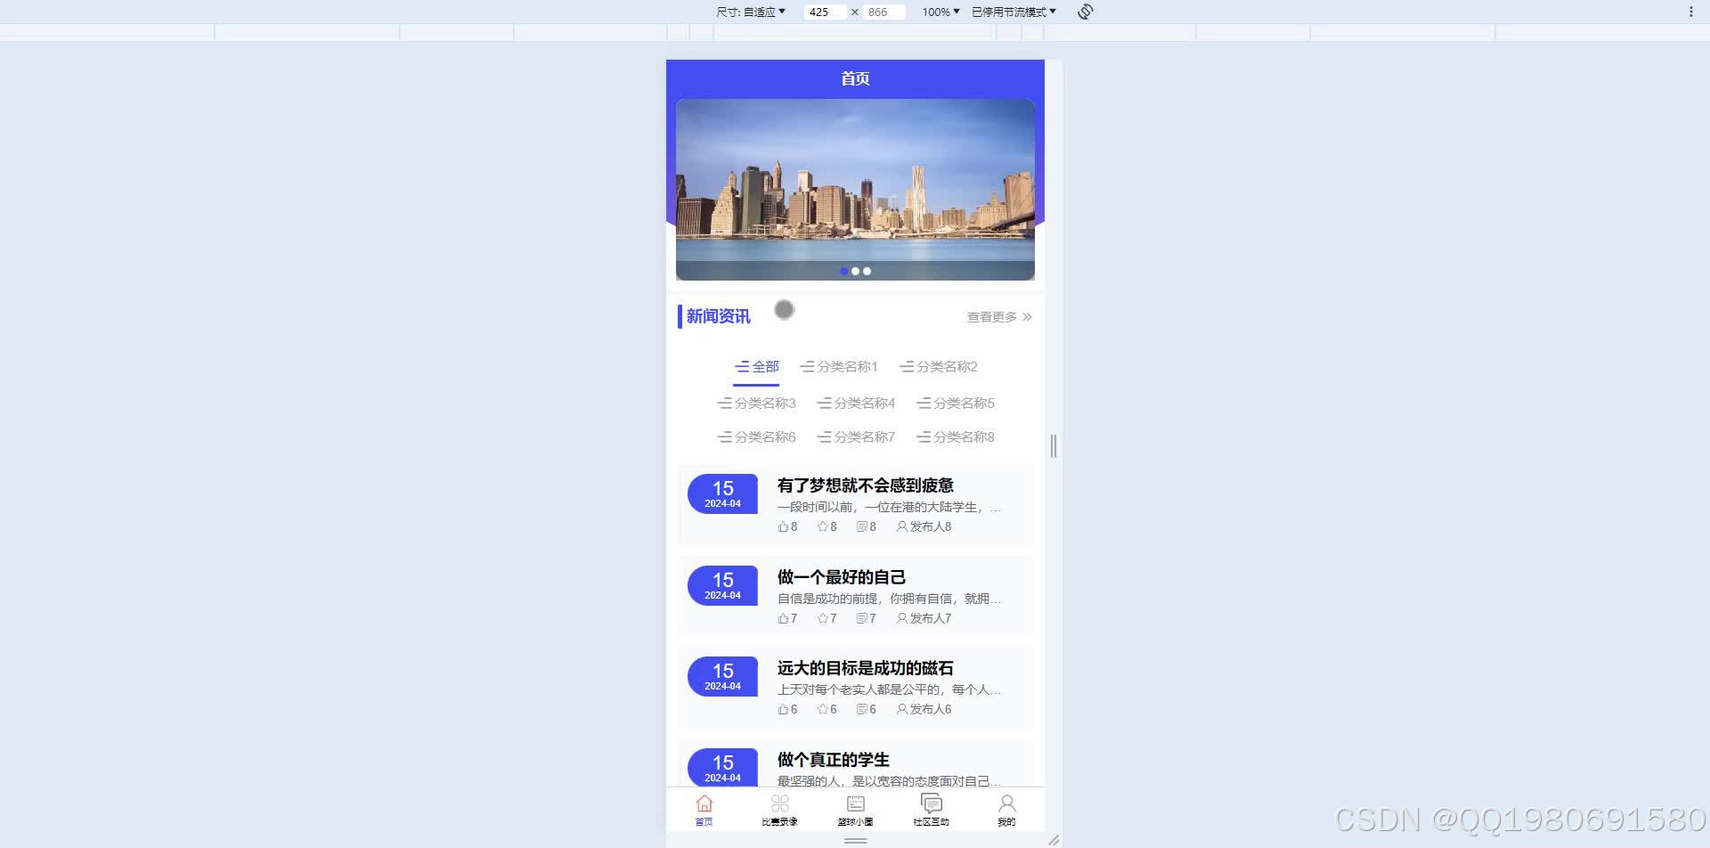The width and height of the screenshot is (1710, 848).
Task: Click the comment icon on 有了梦想就不会感到疲惫
Action: click(861, 526)
